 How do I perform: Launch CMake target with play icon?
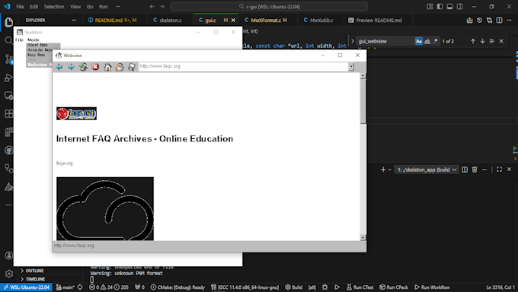(x=337, y=287)
